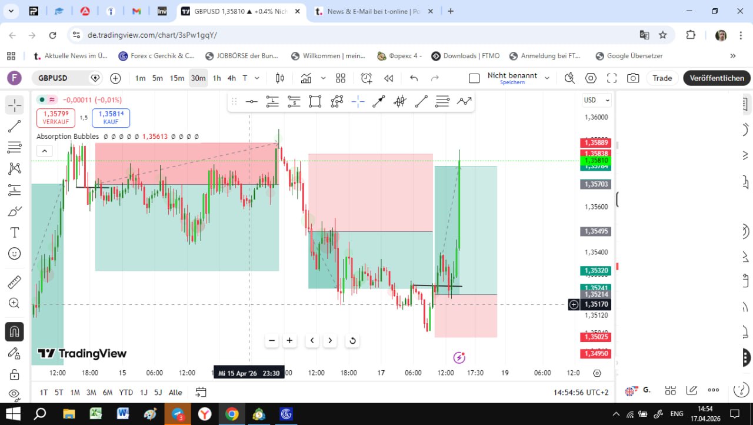Click the VERKAUF sell price button

tap(56, 118)
